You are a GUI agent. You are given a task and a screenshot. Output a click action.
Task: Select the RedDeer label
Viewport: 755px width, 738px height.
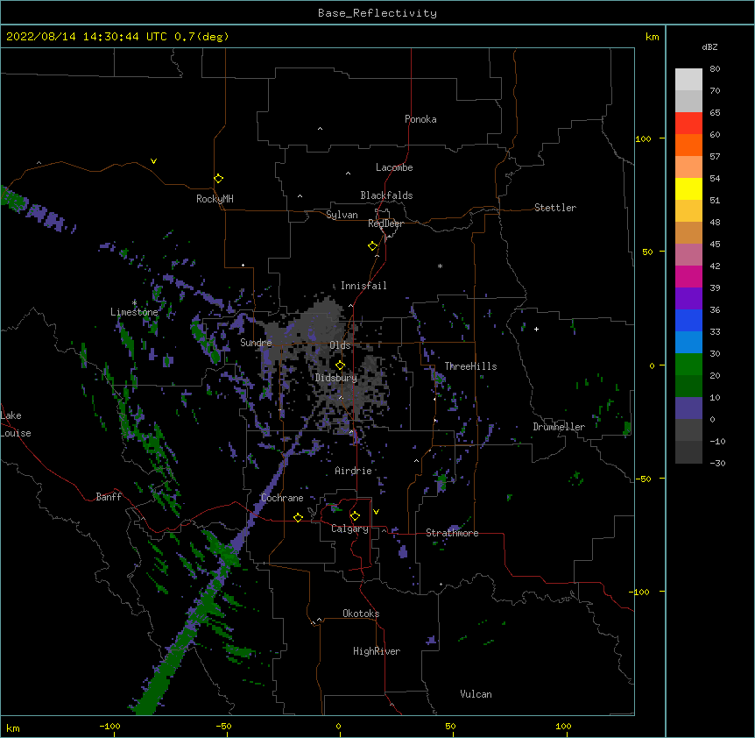[385, 224]
